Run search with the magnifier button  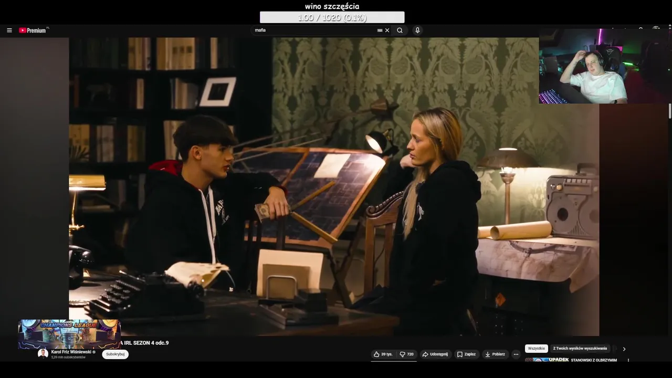[400, 30]
